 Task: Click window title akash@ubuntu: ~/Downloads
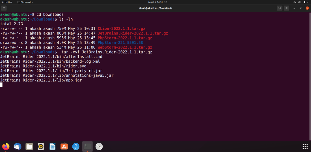tap(155, 8)
